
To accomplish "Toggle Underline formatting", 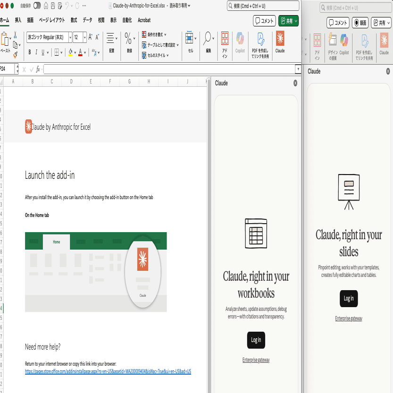I will pos(43,52).
